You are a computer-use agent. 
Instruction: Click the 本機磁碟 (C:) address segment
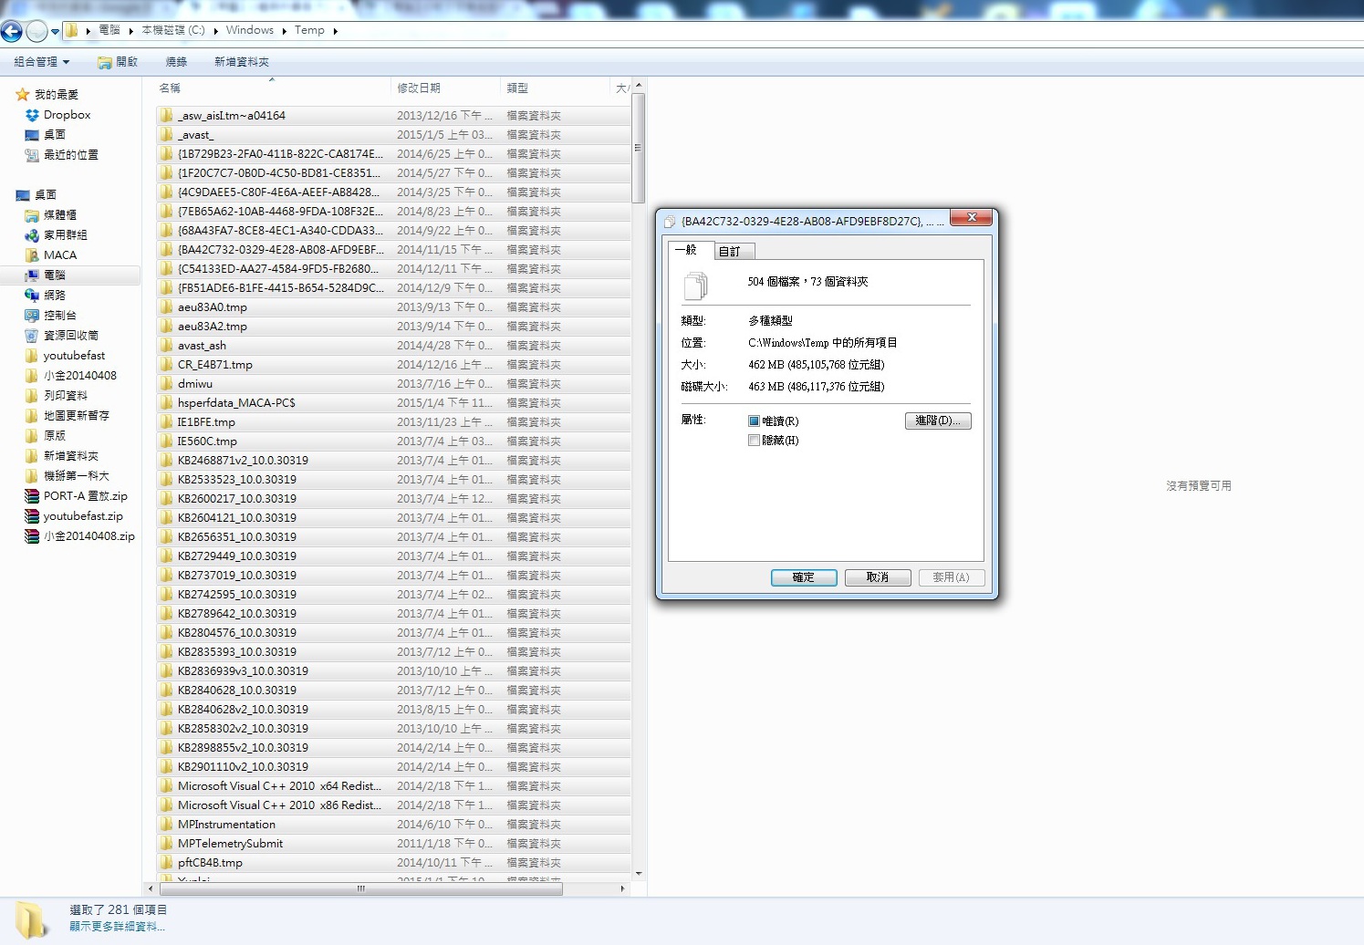[x=173, y=30]
